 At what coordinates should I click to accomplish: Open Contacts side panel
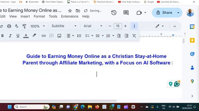pos(192,68)
